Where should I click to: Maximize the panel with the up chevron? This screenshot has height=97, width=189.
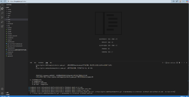click(x=184, y=63)
